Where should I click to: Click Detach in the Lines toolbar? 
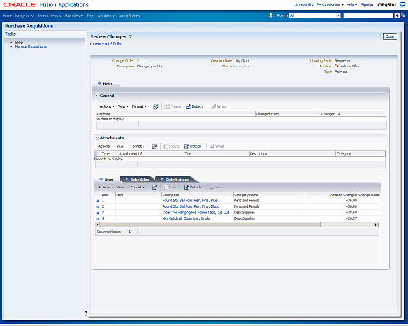pos(193,187)
